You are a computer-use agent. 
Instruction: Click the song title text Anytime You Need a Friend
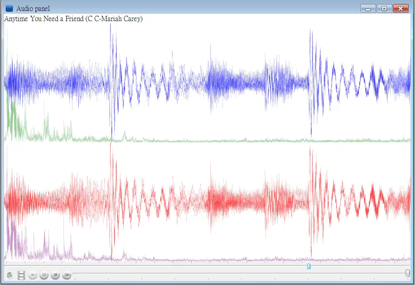[x=44, y=19]
